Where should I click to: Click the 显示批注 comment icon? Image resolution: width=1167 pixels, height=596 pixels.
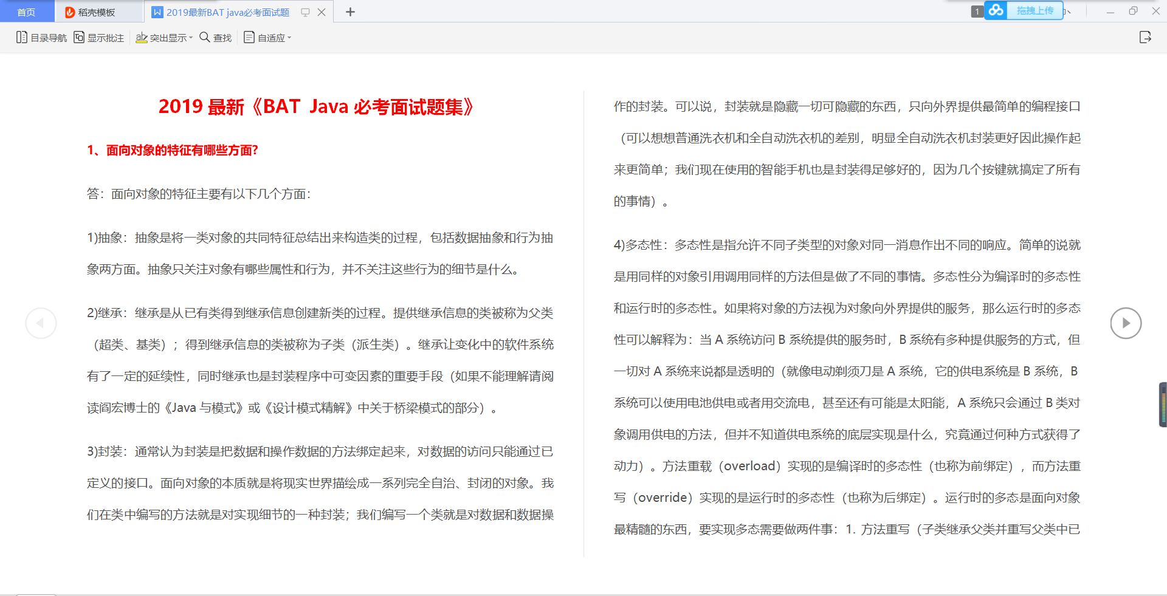[x=79, y=37]
